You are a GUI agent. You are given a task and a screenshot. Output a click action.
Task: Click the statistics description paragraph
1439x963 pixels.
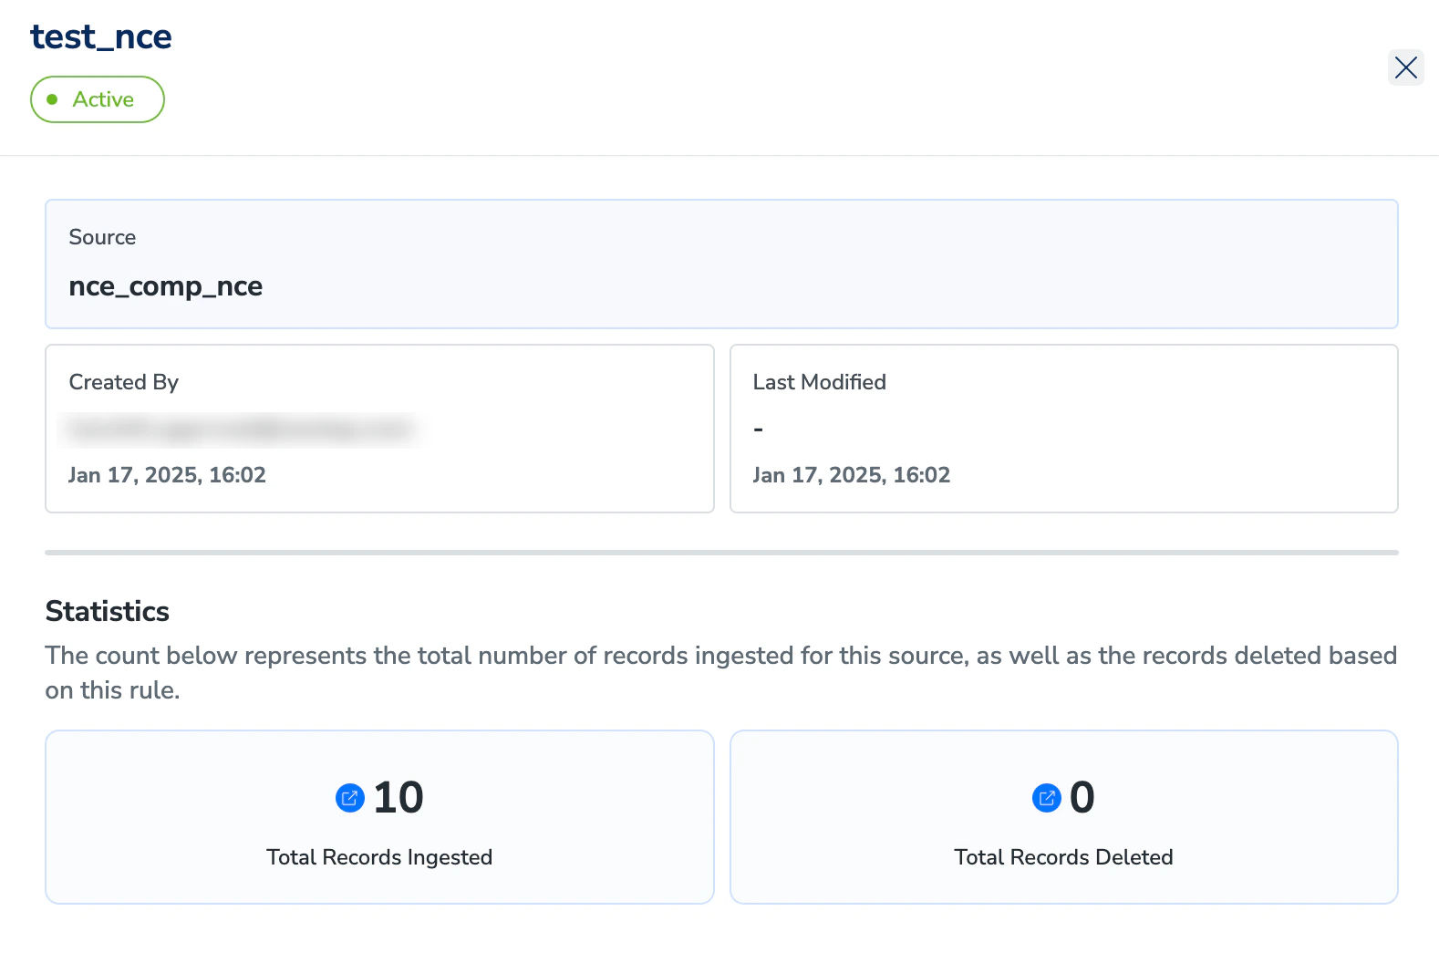tap(721, 672)
